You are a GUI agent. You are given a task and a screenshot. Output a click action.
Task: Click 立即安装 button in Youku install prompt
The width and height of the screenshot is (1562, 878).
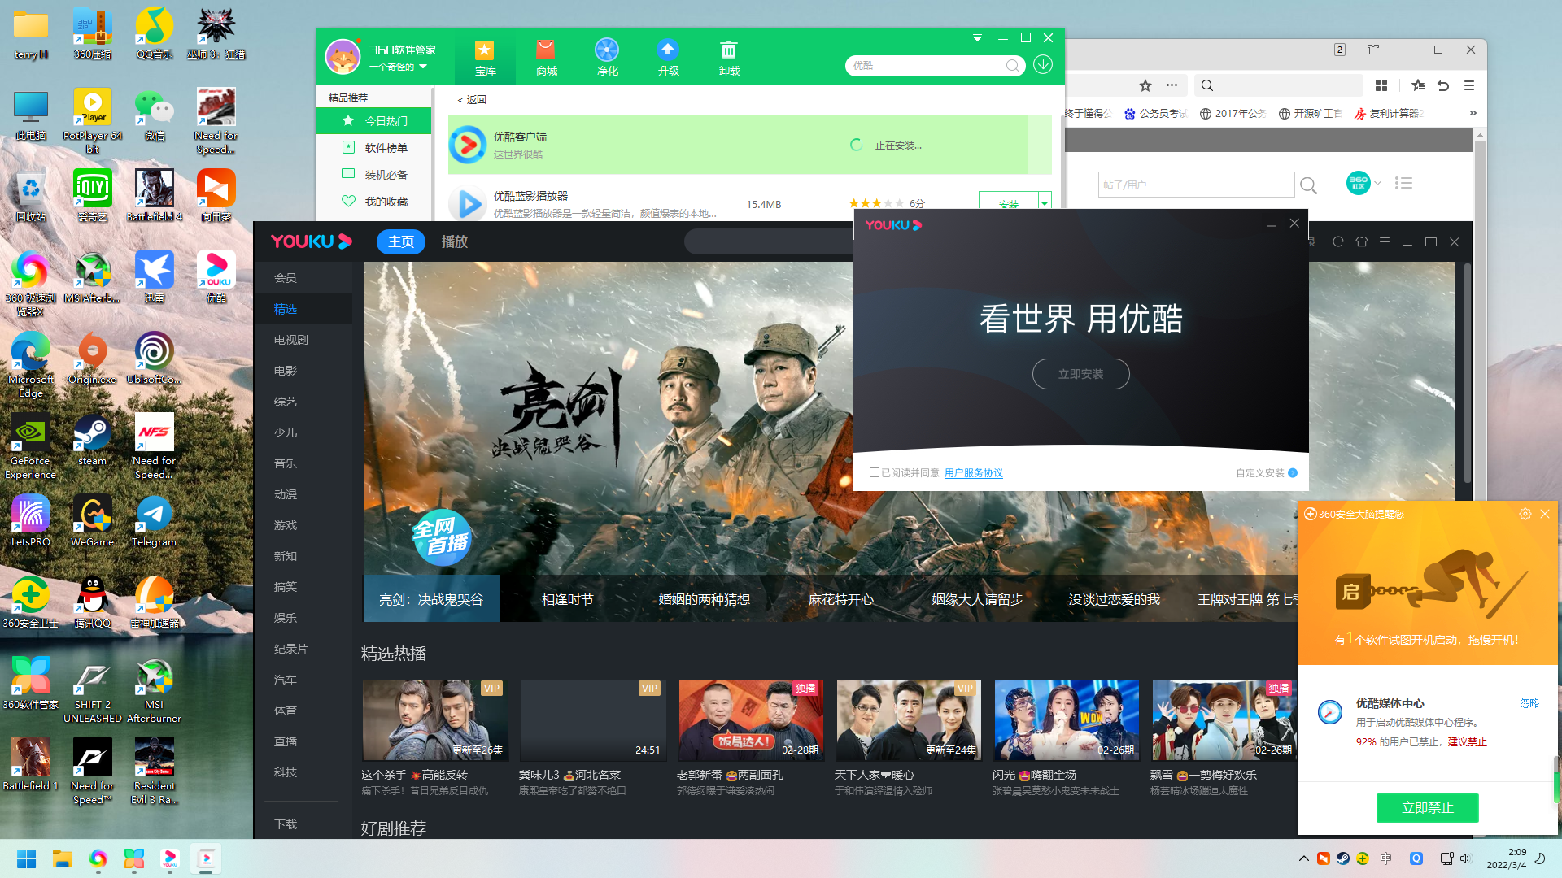point(1080,373)
